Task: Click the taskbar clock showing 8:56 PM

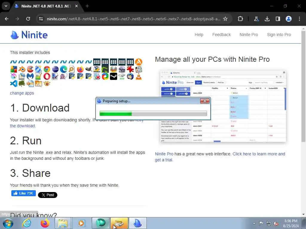Action: click(x=291, y=223)
